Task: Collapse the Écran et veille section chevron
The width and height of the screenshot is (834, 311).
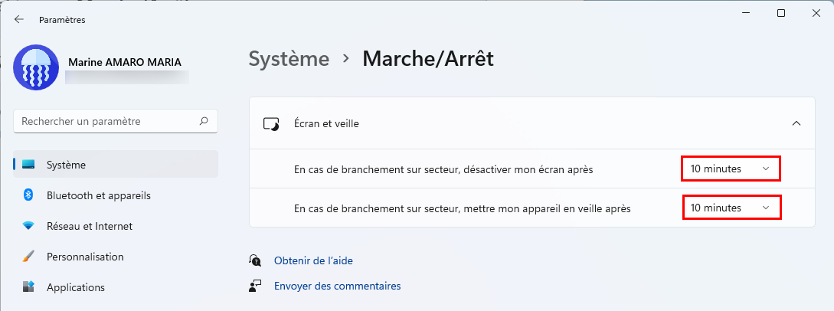Action: 796,123
